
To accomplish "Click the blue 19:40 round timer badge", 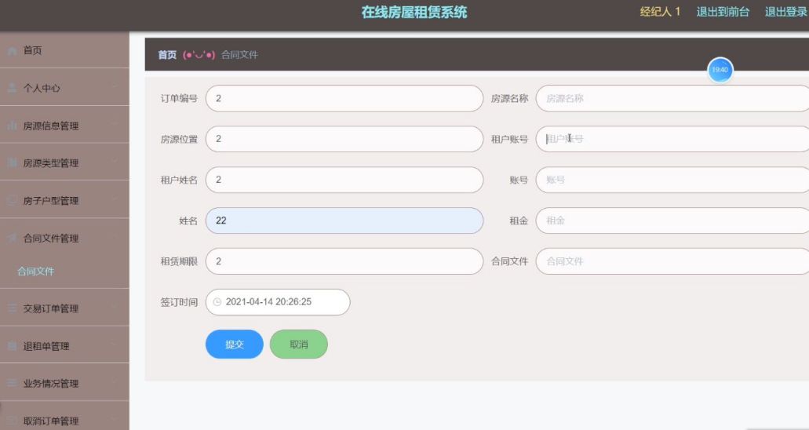I will [720, 70].
